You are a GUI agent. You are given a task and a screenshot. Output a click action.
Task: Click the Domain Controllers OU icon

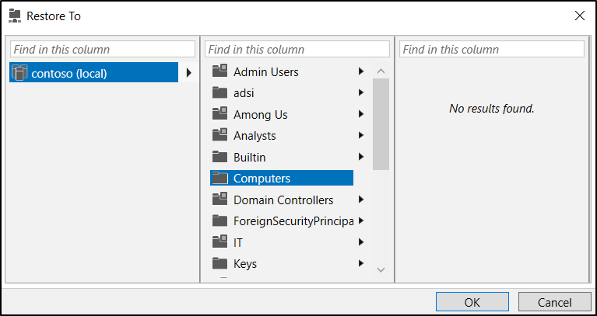click(219, 199)
